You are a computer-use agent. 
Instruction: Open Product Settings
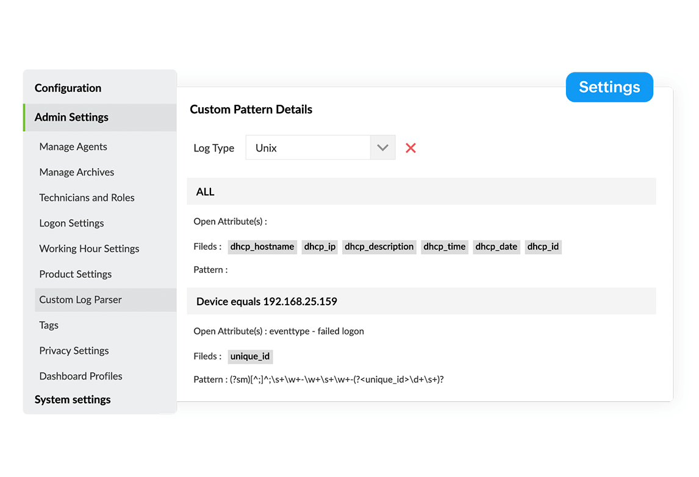click(76, 274)
